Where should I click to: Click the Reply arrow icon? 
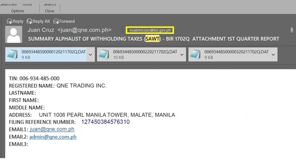(9, 21)
